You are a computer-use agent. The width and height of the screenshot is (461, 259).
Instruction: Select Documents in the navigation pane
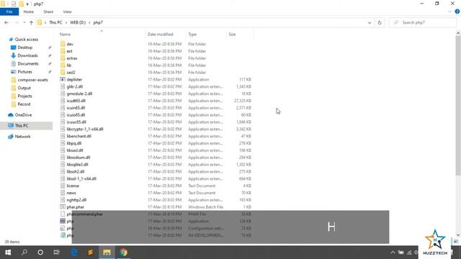[28, 64]
